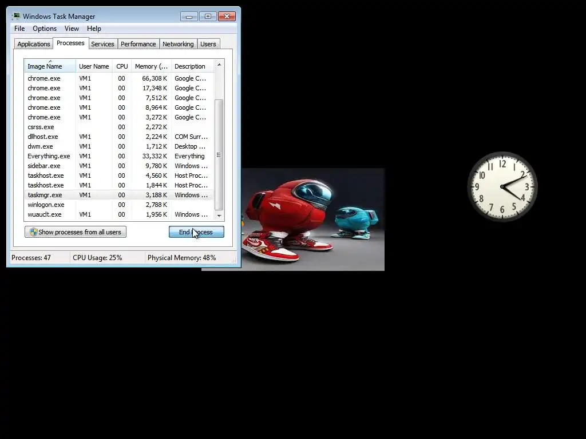Viewport: 586px width, 439px height.
Task: Select the chrome.exe row using 8,964 K
Action: (x=119, y=107)
